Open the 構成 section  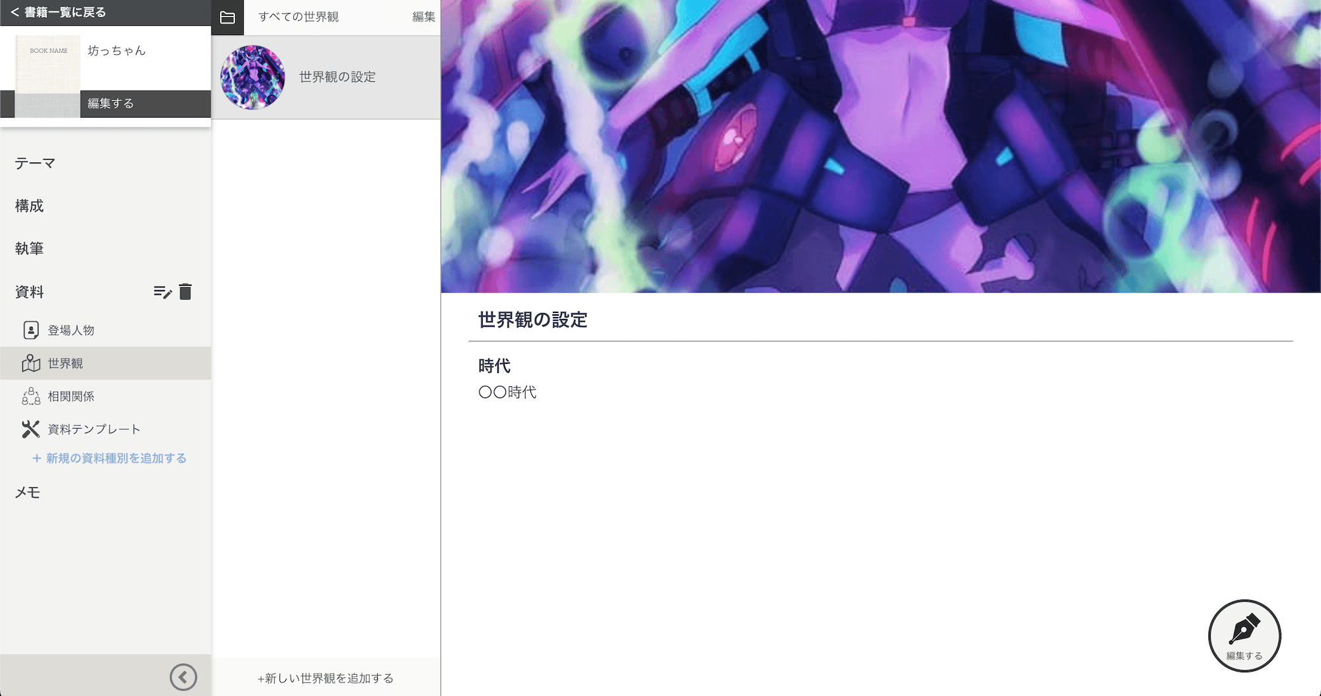[x=29, y=206]
